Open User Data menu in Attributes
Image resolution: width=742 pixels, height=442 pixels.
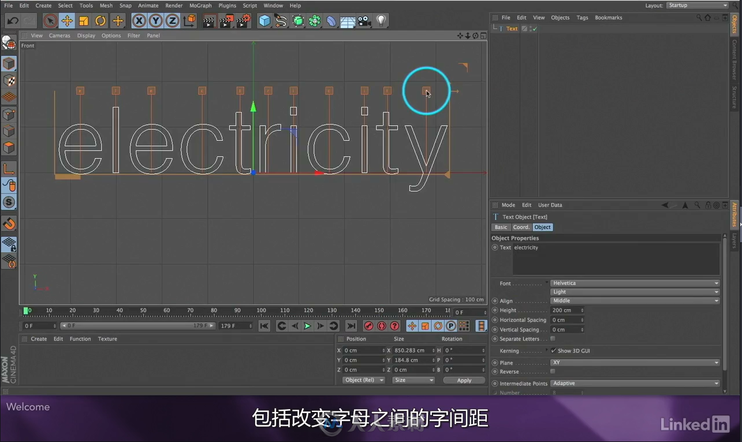point(550,205)
